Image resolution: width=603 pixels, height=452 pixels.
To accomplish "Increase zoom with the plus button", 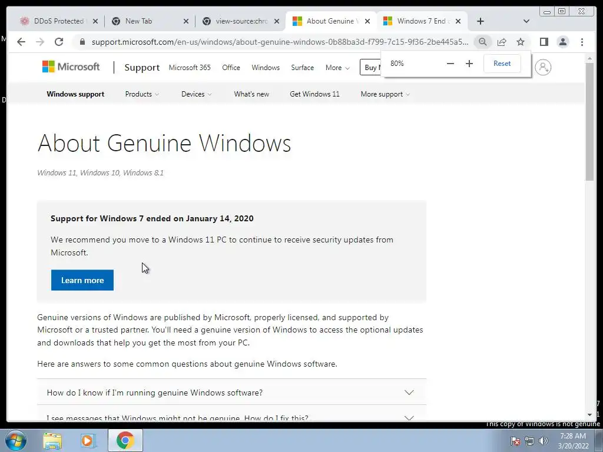I will [469, 64].
